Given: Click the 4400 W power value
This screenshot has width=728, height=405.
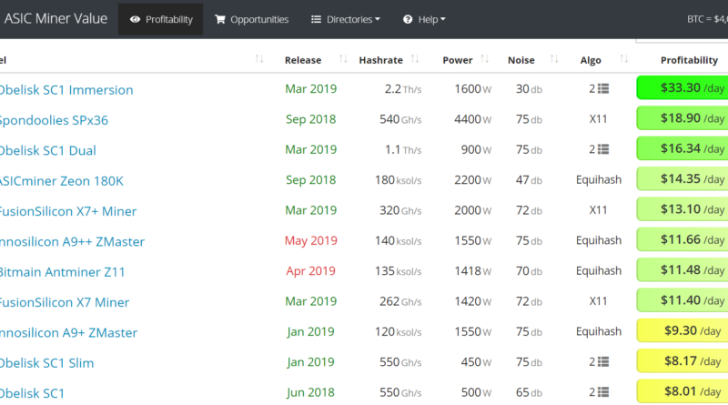Looking at the screenshot, I should [x=472, y=119].
